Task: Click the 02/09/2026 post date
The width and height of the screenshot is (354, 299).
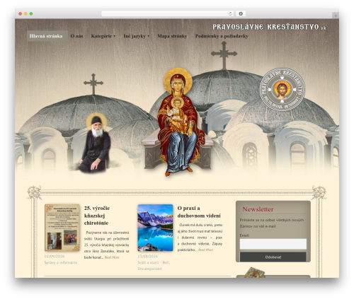Action: pyautogui.click(x=55, y=257)
